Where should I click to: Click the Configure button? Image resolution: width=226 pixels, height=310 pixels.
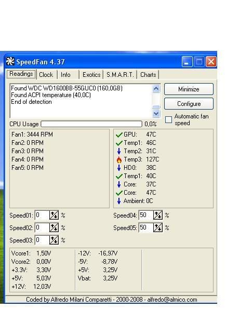(189, 104)
